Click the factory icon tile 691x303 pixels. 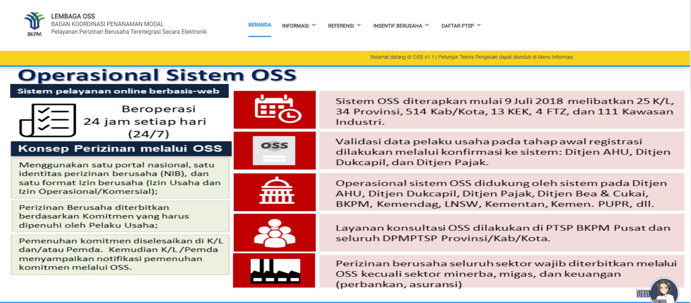275,271
